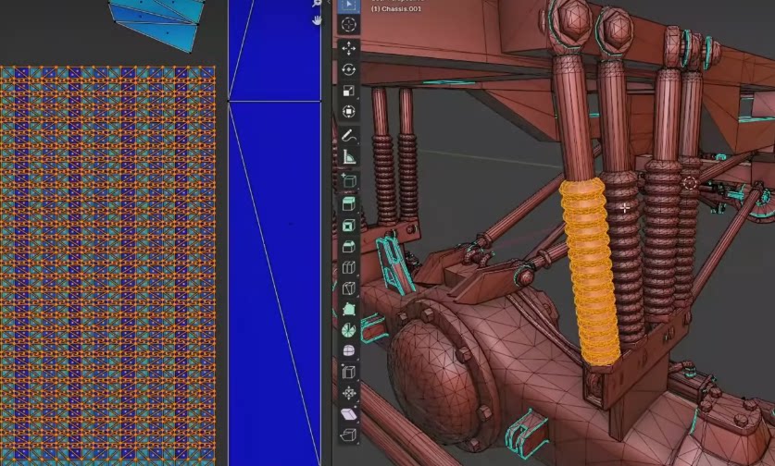
Task: Select the 3D Cursor tool
Action: coord(348,25)
